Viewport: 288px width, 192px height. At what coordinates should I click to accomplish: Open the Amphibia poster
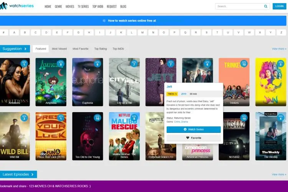click(51, 82)
